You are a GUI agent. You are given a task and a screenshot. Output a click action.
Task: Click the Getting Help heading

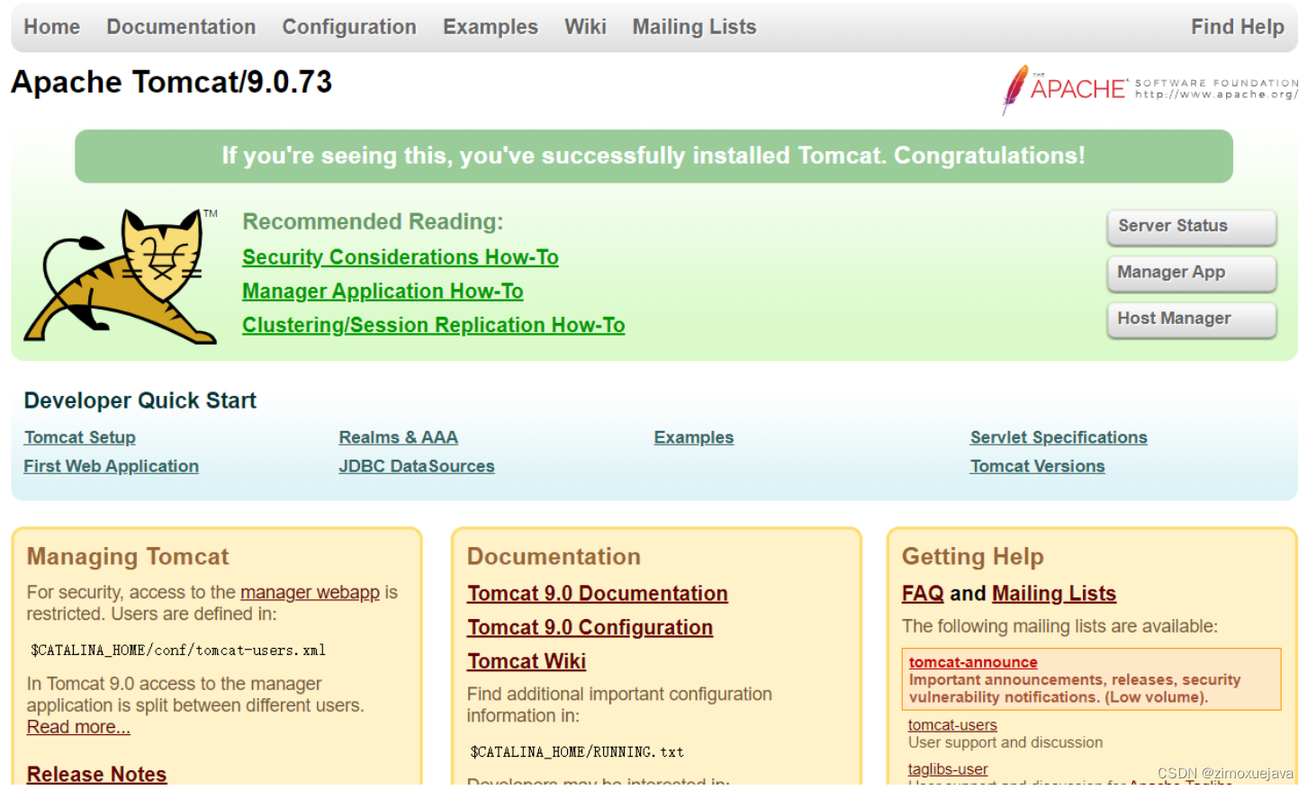[973, 557]
